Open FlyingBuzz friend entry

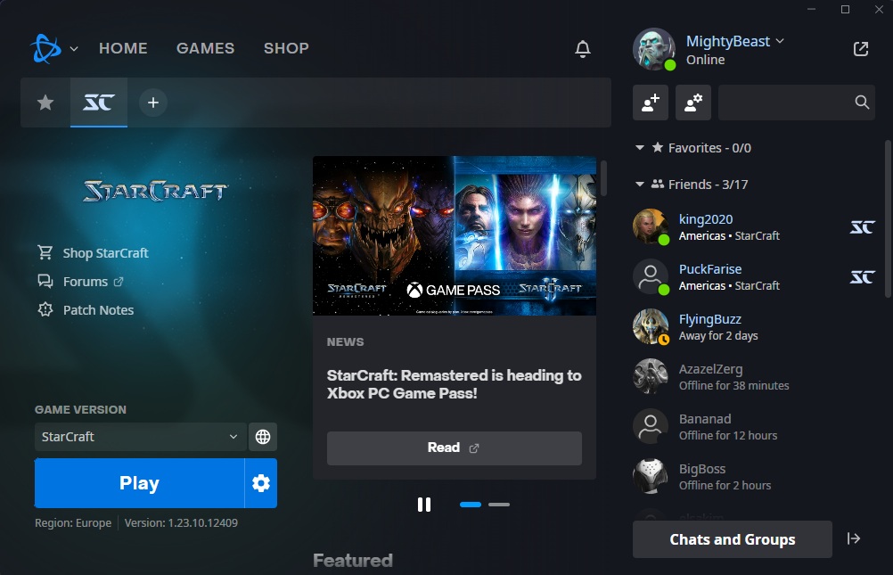[x=754, y=327]
